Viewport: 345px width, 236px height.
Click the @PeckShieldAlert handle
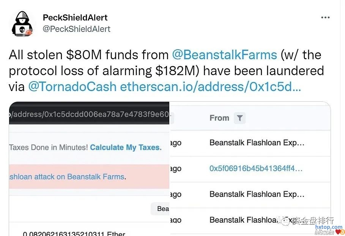pyautogui.click(x=76, y=29)
